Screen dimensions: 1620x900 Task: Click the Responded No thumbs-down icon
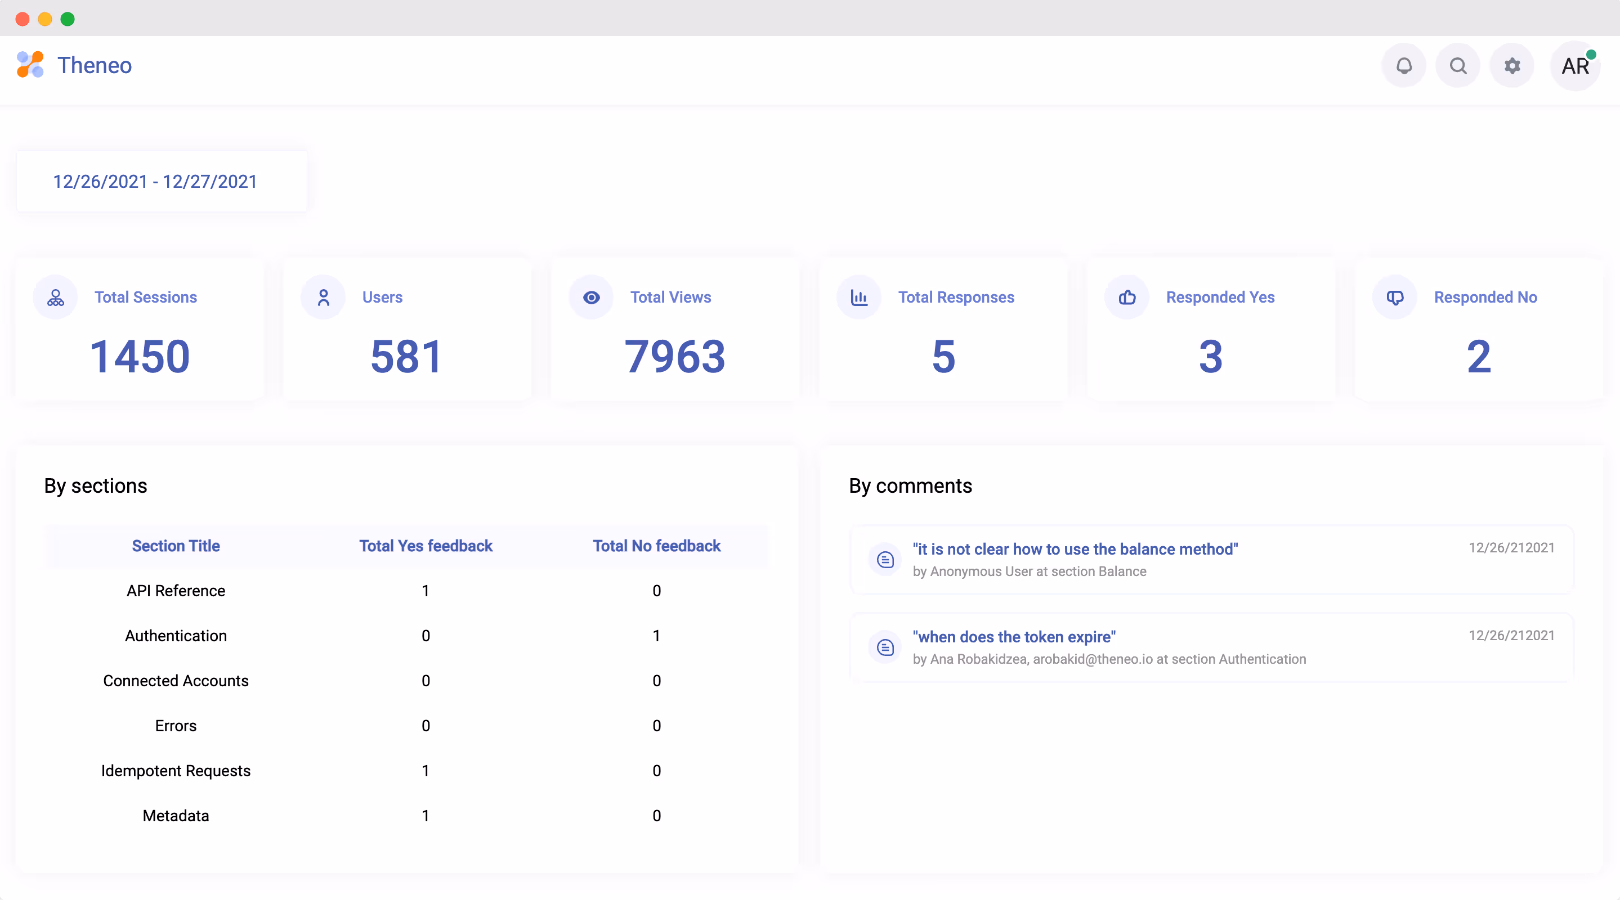(x=1395, y=297)
